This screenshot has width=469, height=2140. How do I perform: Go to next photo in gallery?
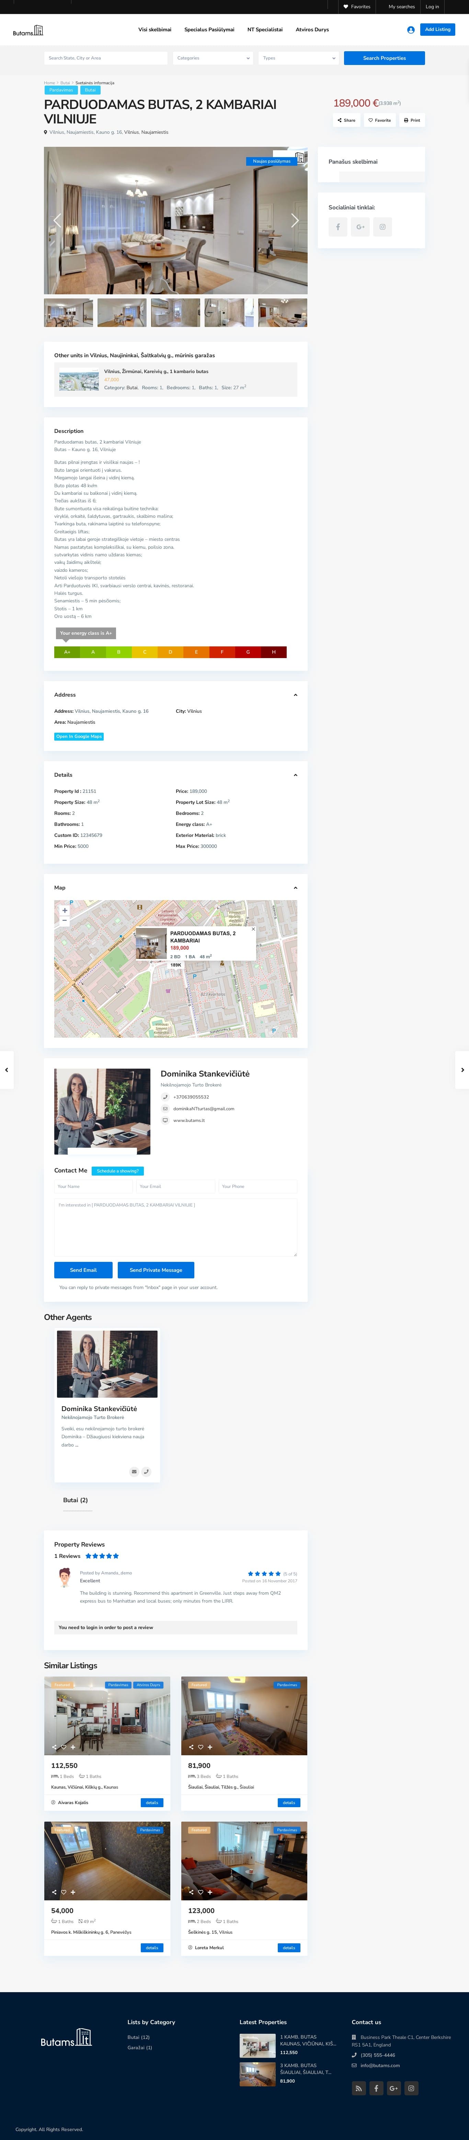(x=294, y=220)
